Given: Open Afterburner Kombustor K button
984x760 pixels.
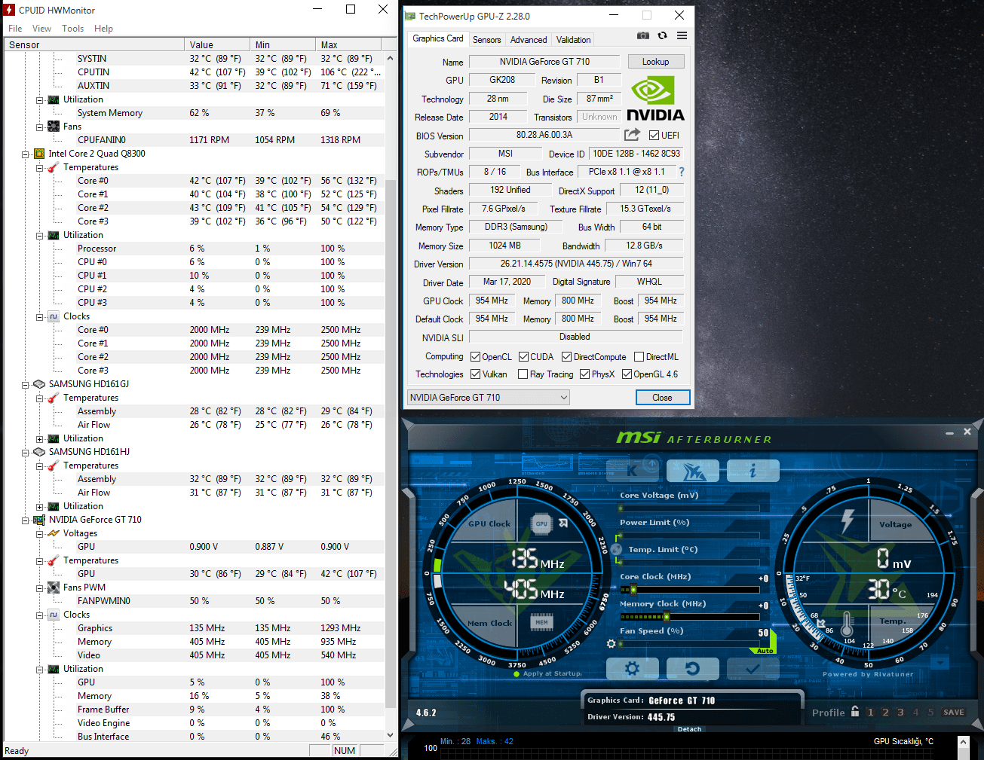Looking at the screenshot, I should point(632,471).
